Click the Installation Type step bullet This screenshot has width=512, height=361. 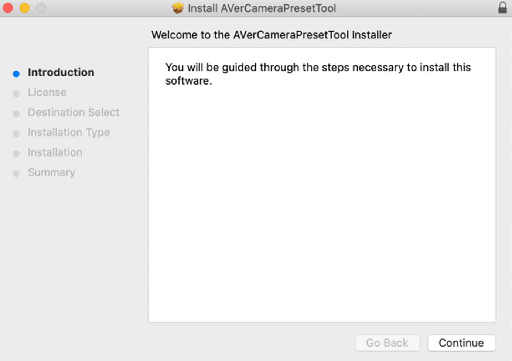(x=16, y=134)
